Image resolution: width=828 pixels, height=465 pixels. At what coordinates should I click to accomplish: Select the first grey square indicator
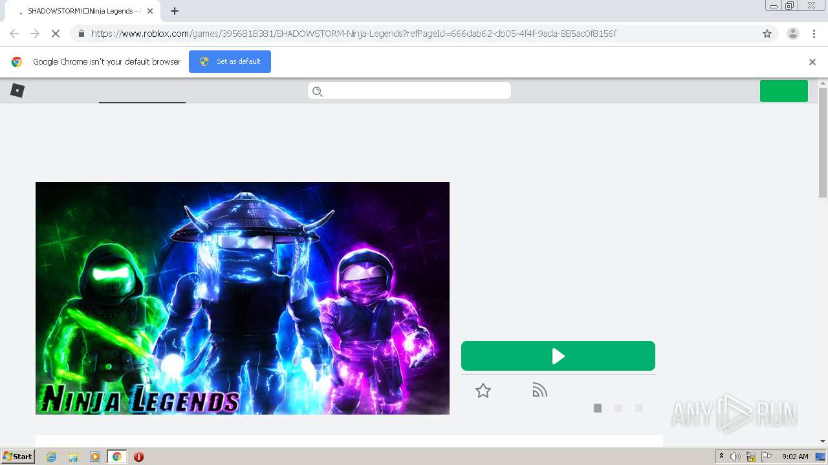tap(598, 408)
